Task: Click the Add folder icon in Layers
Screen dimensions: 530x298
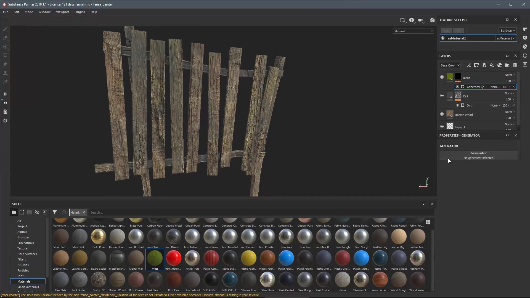Action: click(x=507, y=65)
